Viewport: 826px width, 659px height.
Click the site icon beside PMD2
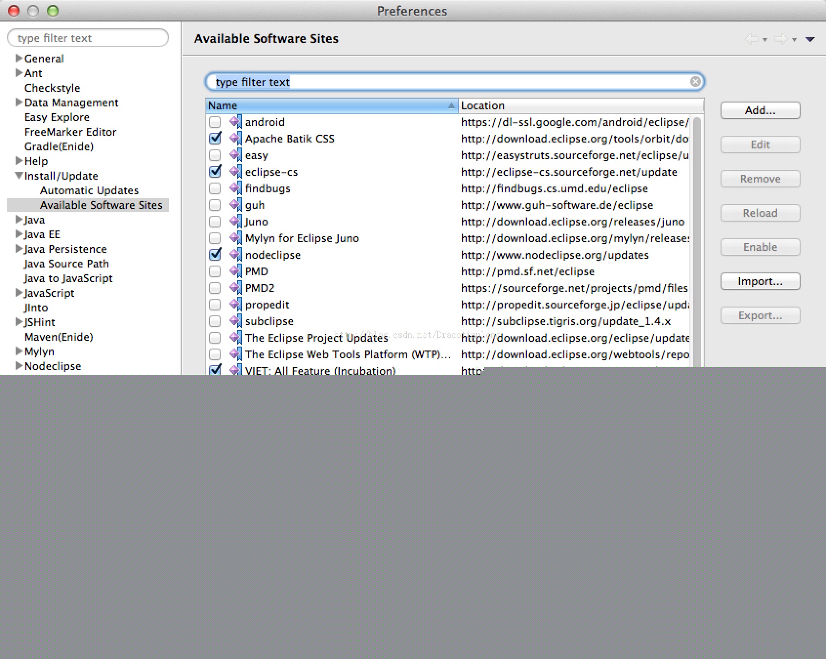pyautogui.click(x=236, y=288)
